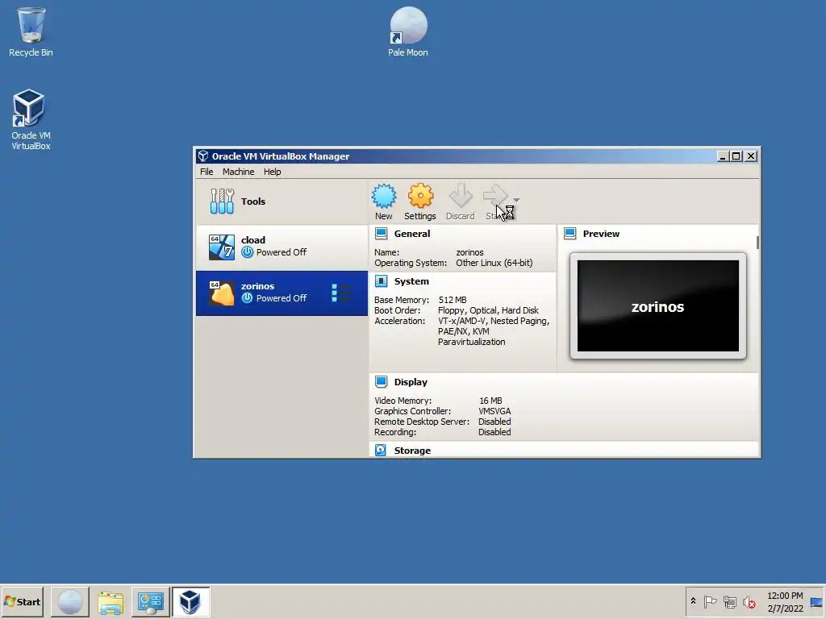Click the "16 MB" video memory value

[490, 401]
